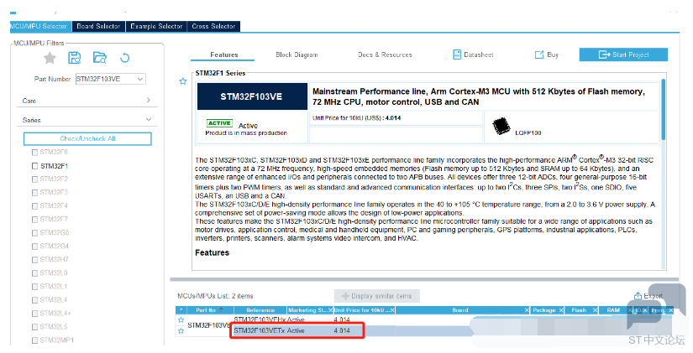Load a saved search folder icon

pyautogui.click(x=99, y=58)
